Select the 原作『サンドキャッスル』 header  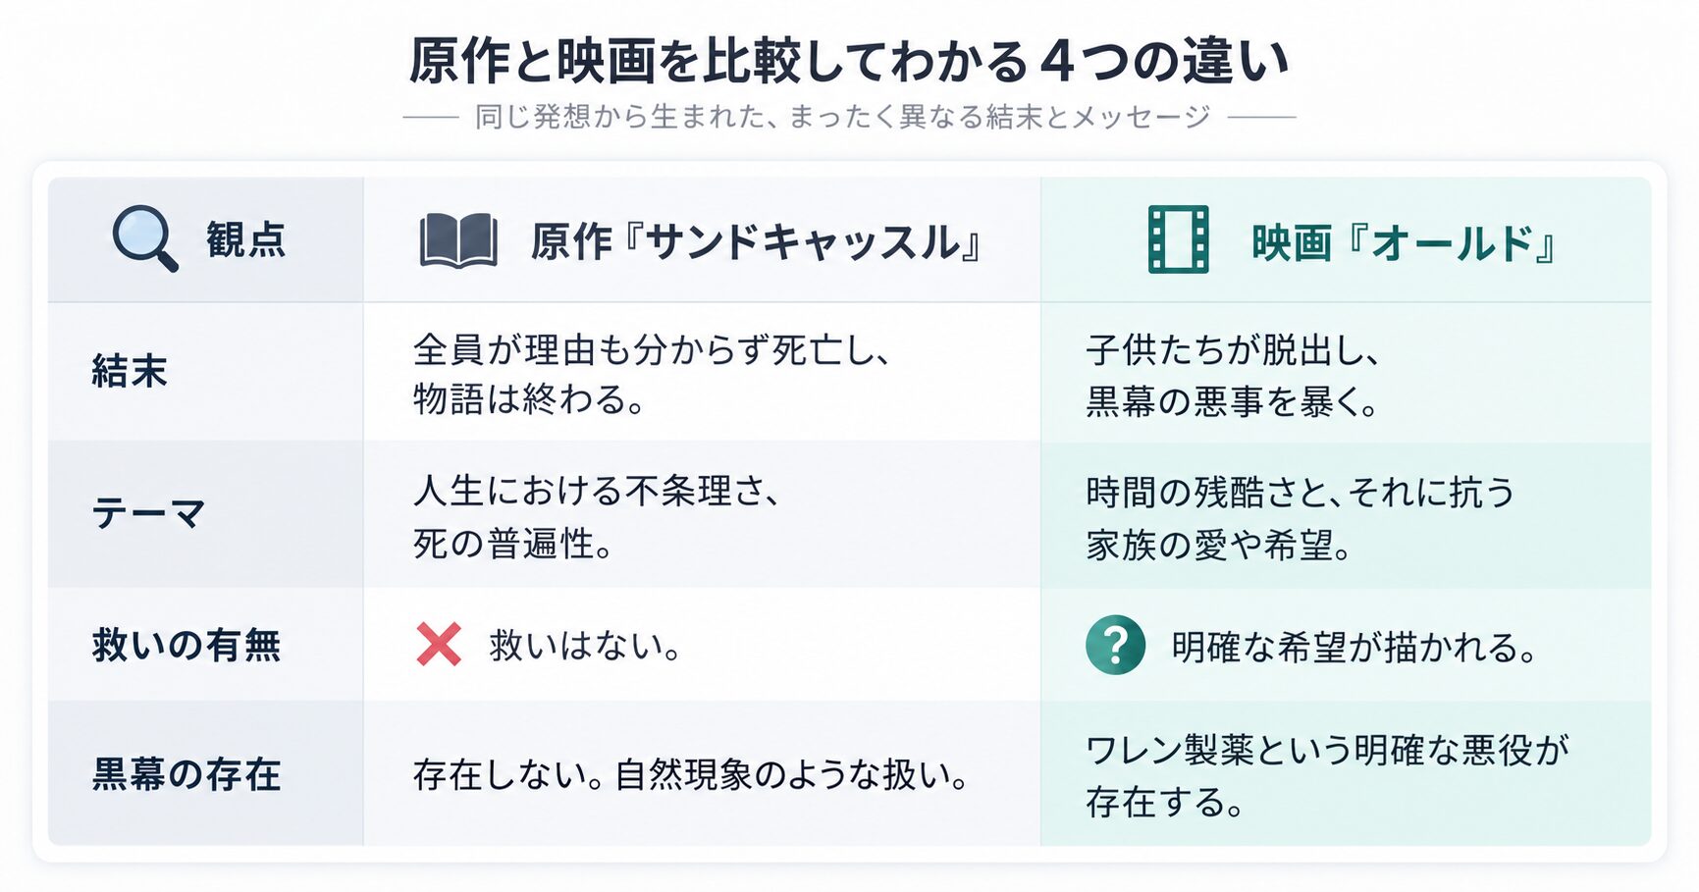[758, 241]
